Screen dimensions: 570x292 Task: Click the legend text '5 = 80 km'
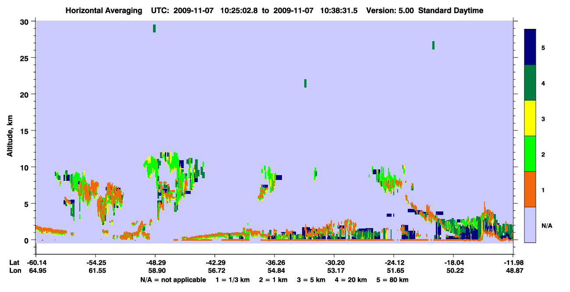(x=393, y=280)
